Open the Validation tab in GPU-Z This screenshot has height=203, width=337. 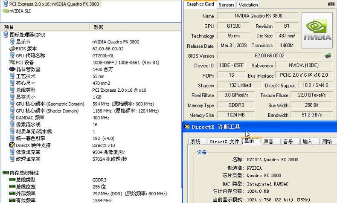(x=248, y=5)
